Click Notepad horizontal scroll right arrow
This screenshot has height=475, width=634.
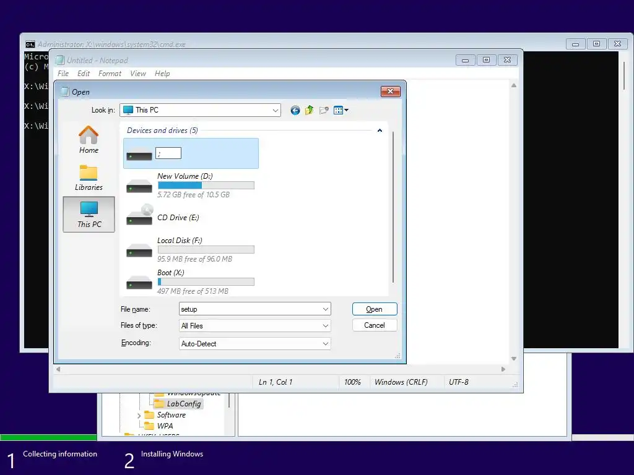tap(503, 369)
